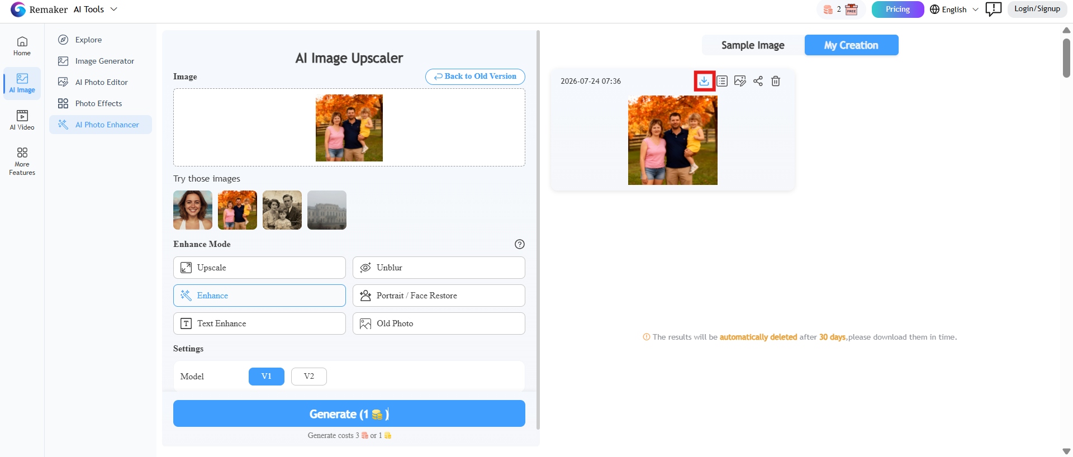
Task: Click the Remaker logo icon
Action: pos(18,9)
